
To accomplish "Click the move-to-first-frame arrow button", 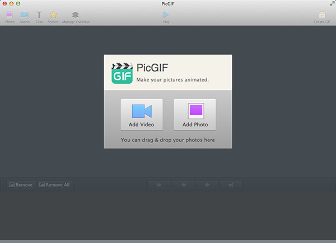I will point(159,185).
